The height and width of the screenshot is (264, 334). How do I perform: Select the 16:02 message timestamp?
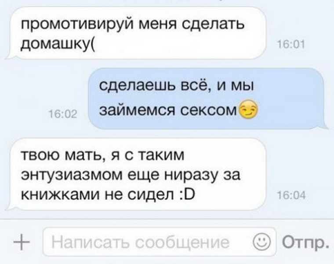pos(63,114)
